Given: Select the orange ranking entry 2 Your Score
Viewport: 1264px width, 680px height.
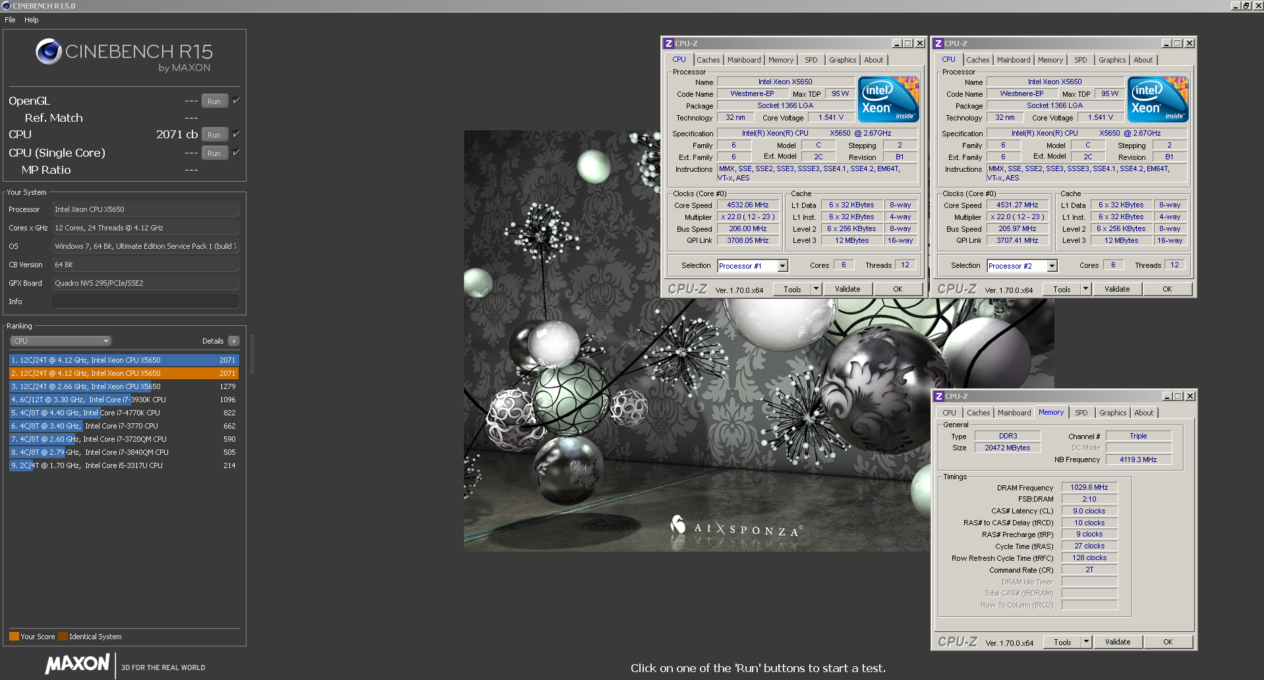Looking at the screenshot, I should pos(124,373).
